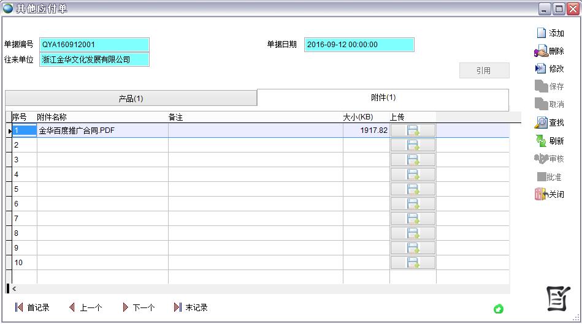582x324 pixels.
Task: Go to first record (首记录)
Action: click(33, 307)
